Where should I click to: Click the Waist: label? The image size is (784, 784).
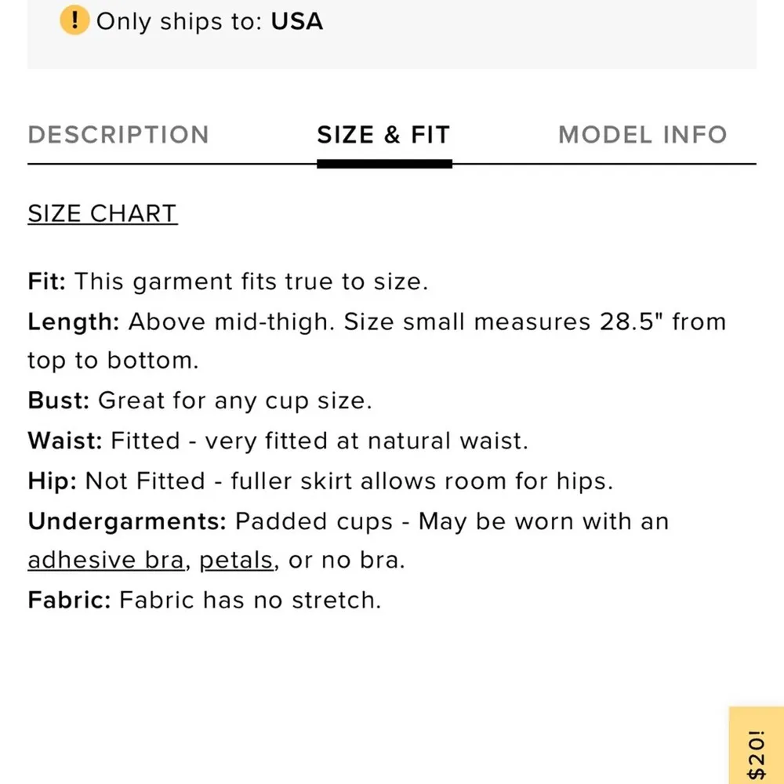65,441
